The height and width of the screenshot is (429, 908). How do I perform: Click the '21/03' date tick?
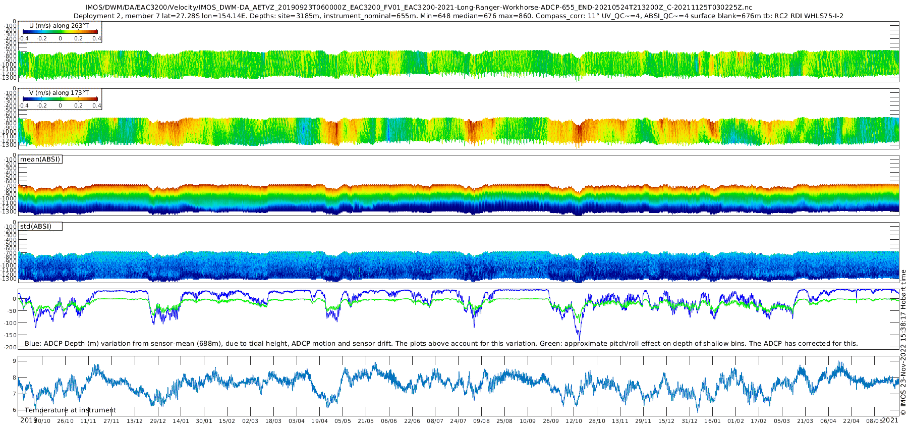805,421
